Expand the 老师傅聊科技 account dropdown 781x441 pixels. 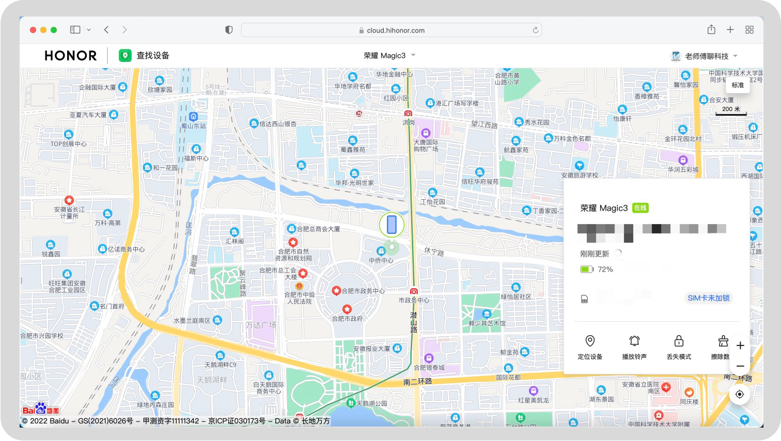point(736,56)
